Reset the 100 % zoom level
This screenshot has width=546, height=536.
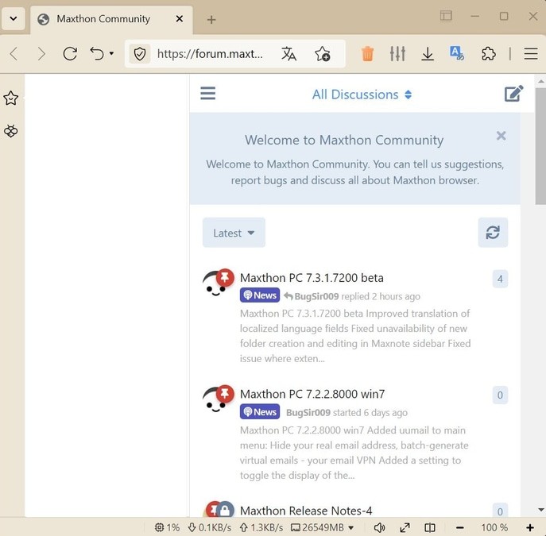click(494, 527)
